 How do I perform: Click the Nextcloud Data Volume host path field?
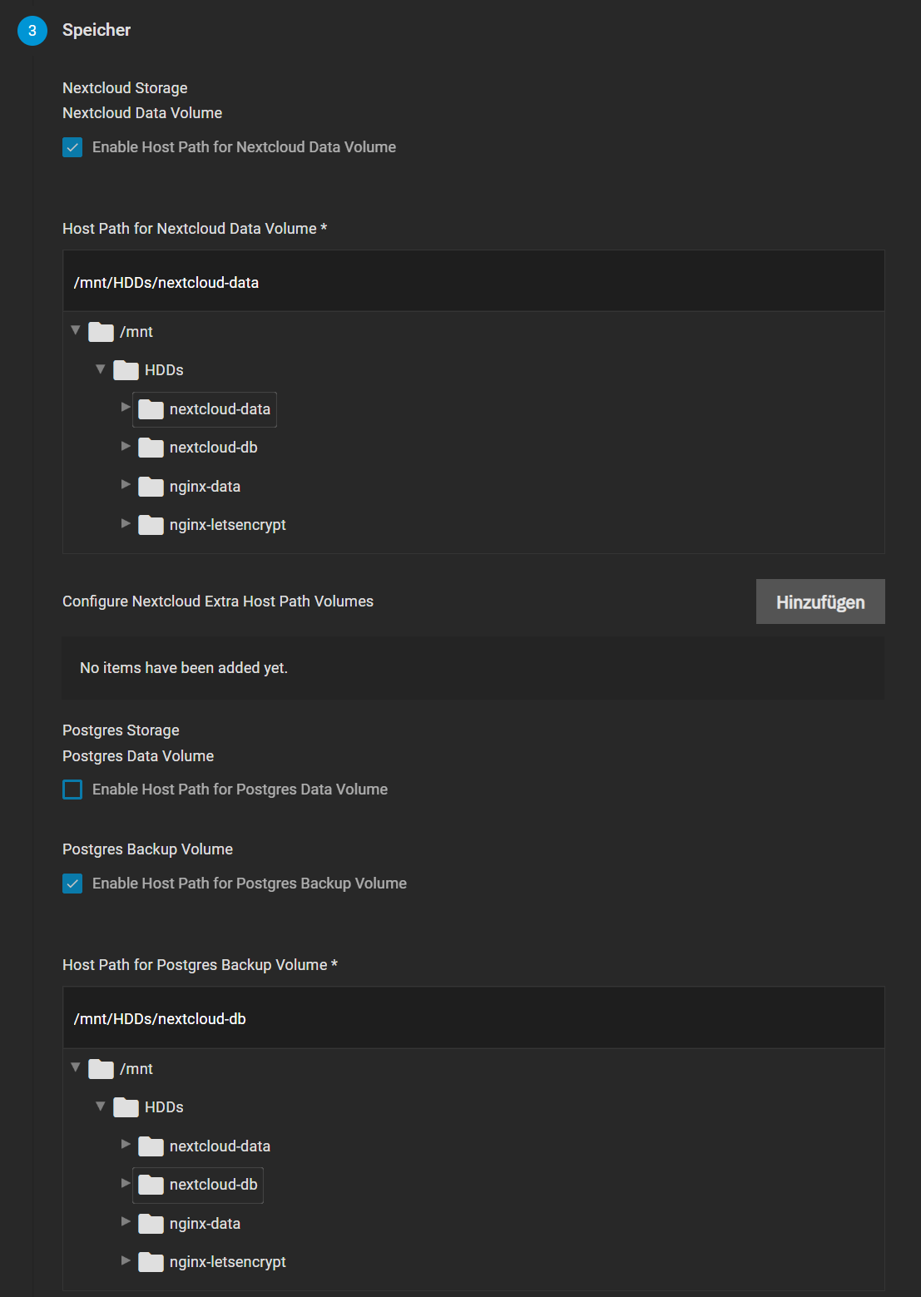[473, 283]
